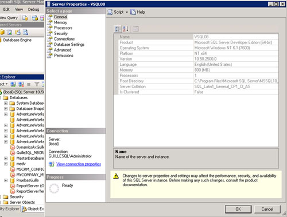Sort property grid alphabetically
Screen dimensions: 287x217
[126, 29]
